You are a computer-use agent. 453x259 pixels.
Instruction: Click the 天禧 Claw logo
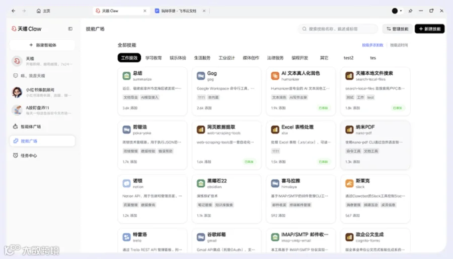(x=26, y=29)
